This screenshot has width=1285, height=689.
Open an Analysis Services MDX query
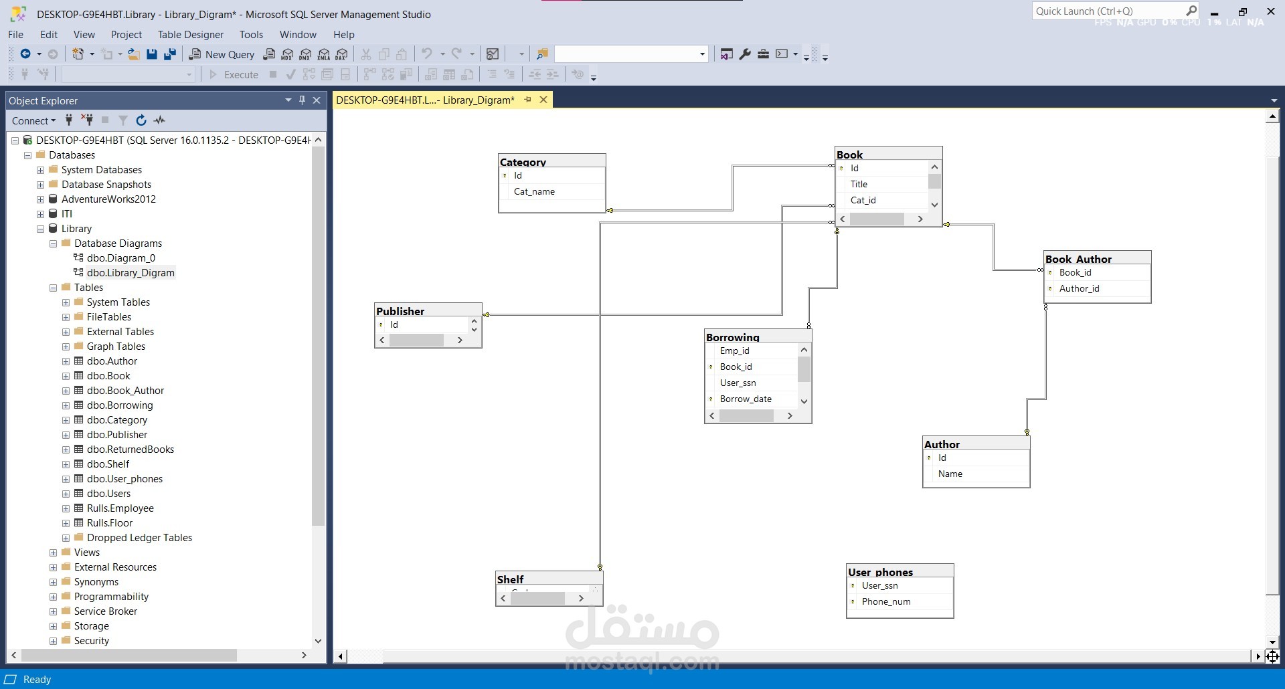tap(287, 54)
